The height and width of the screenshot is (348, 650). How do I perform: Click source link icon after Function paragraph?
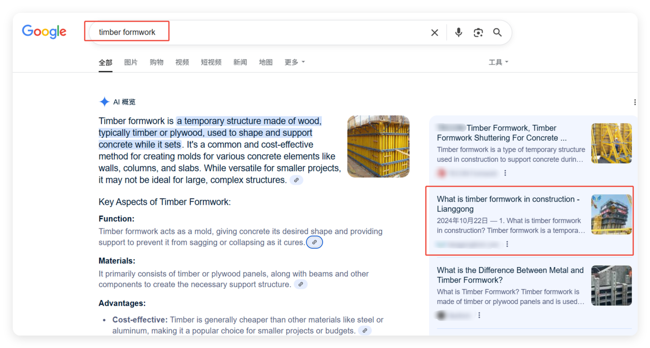click(x=314, y=242)
